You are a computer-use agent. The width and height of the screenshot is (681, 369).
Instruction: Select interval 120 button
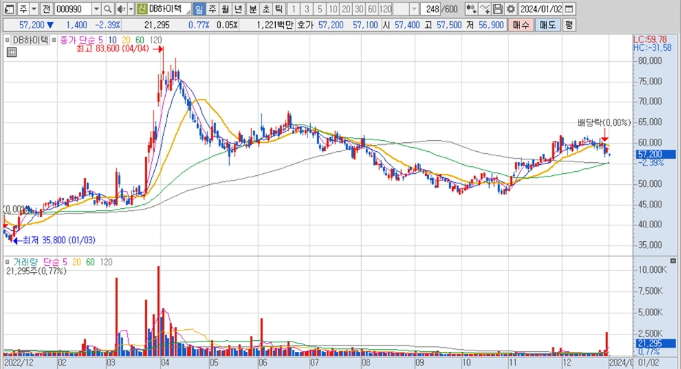pos(385,9)
